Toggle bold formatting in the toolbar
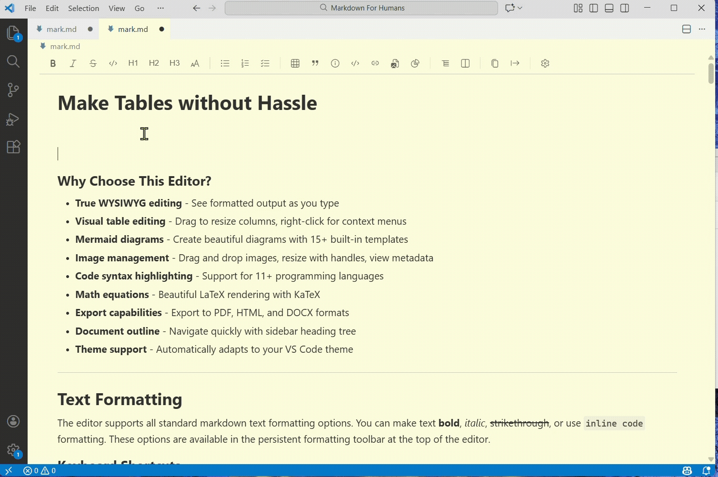 tap(53, 63)
